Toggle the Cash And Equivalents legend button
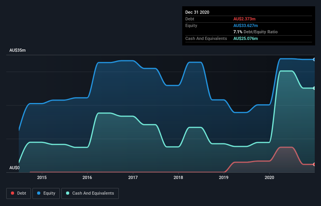This screenshot has height=206, width=321. click(90, 193)
